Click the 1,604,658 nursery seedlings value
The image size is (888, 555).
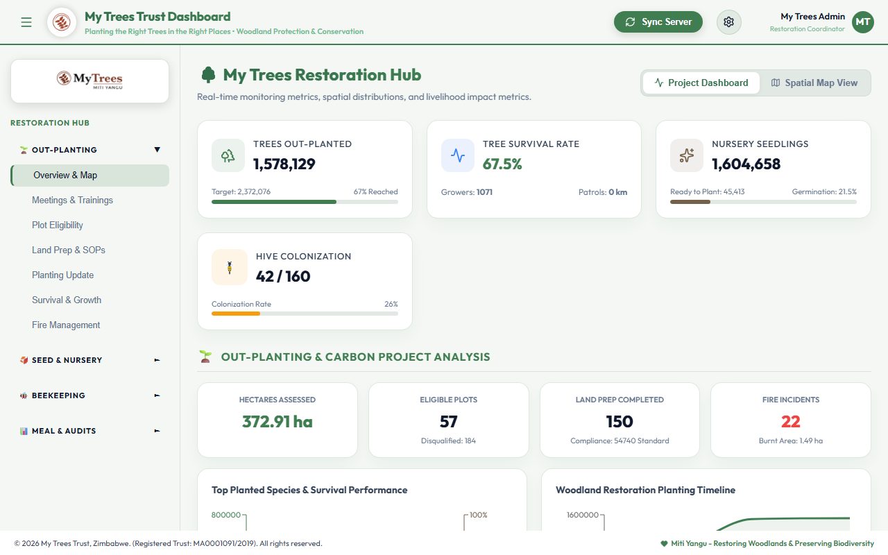click(x=746, y=164)
